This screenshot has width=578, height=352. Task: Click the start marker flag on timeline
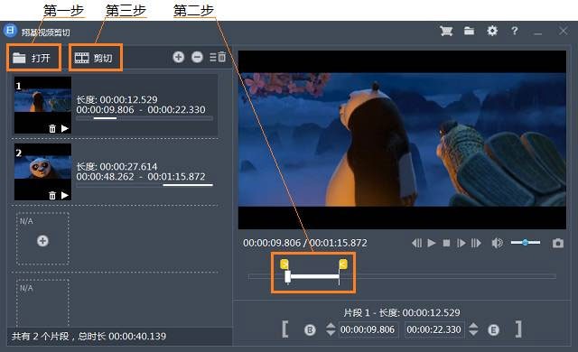click(284, 264)
